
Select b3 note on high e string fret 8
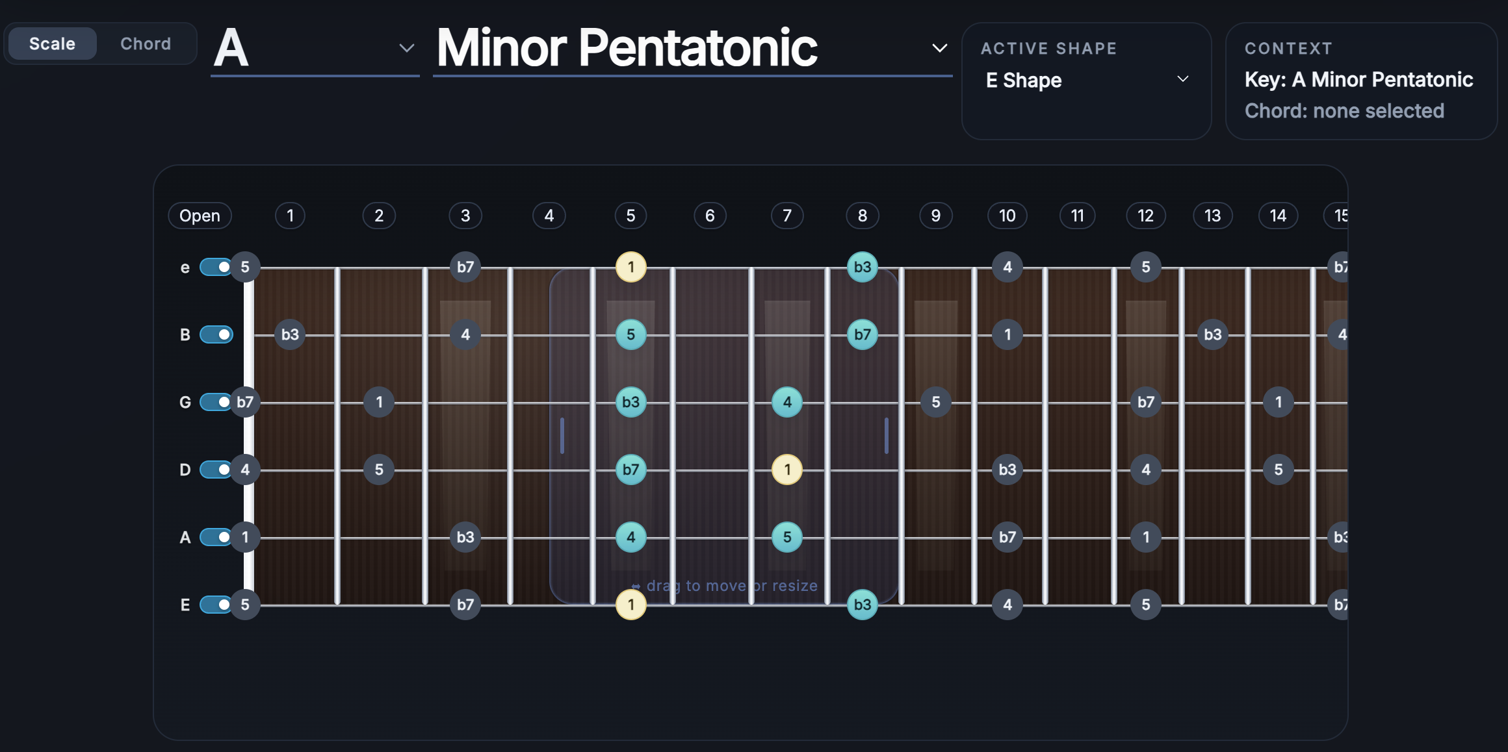(x=863, y=267)
